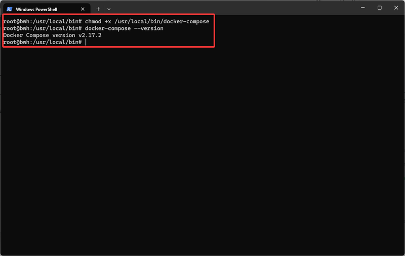Click empty title bar area beside dropdown
The height and width of the screenshot is (256, 405).
point(228,8)
